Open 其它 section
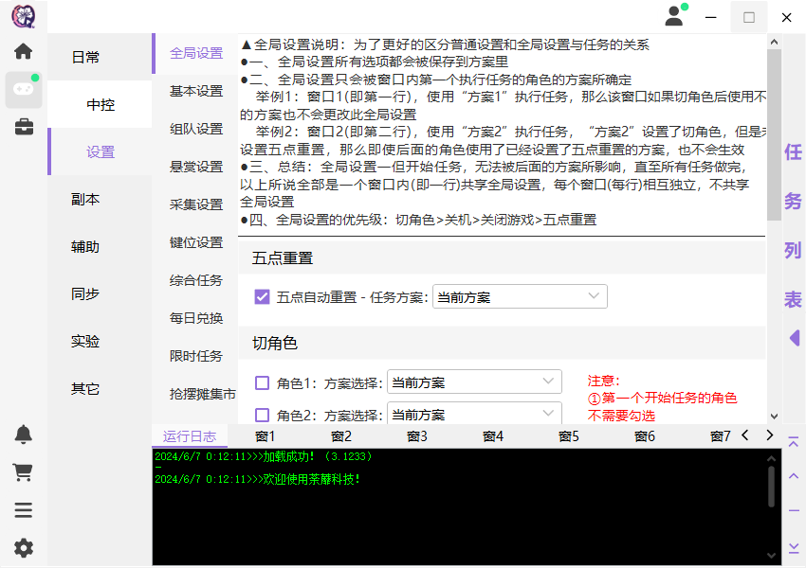The height and width of the screenshot is (568, 806). click(x=85, y=389)
